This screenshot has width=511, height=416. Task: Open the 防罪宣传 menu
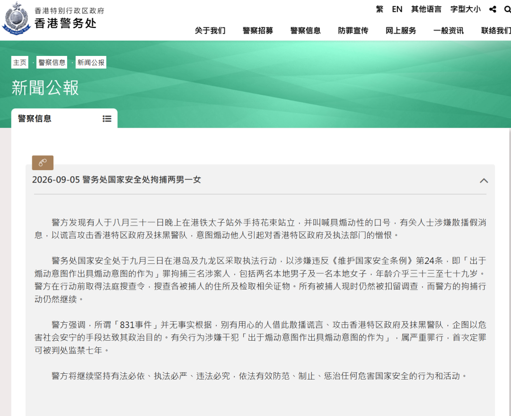point(353,31)
